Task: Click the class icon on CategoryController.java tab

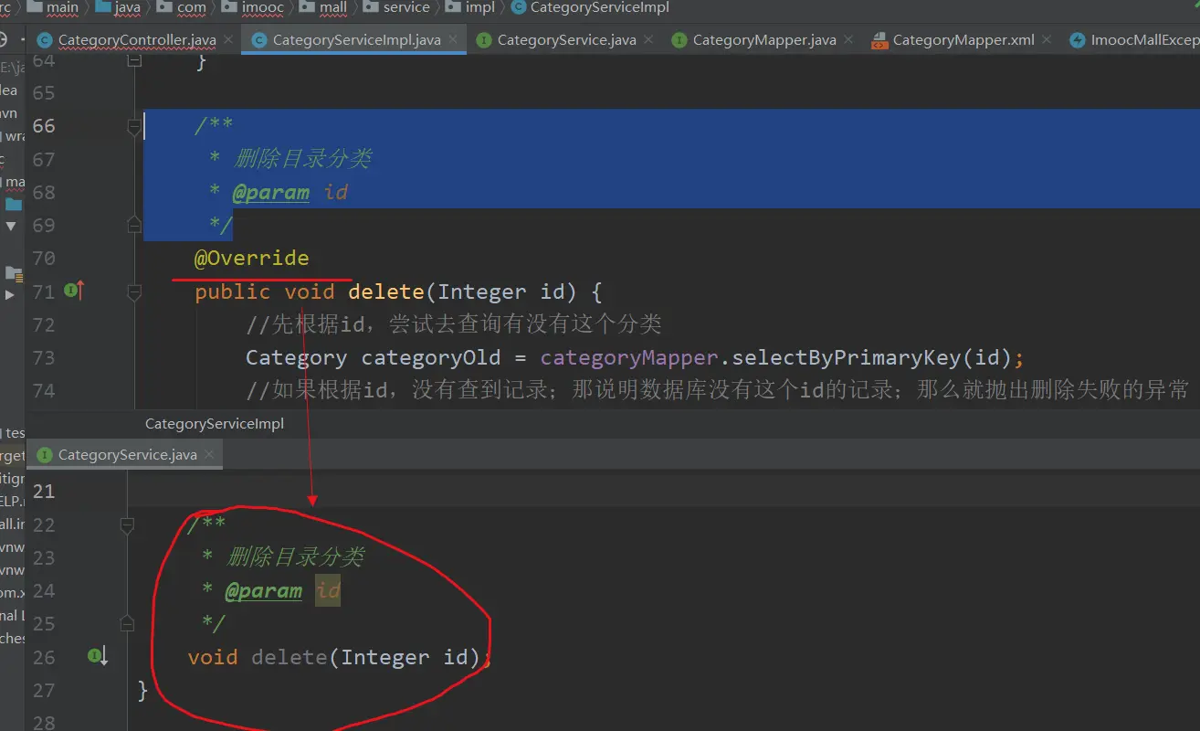Action: (x=44, y=40)
